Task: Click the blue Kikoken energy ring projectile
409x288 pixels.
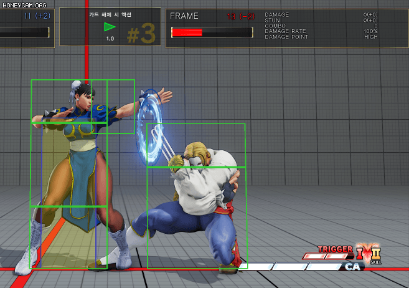Action: pyautogui.click(x=149, y=128)
